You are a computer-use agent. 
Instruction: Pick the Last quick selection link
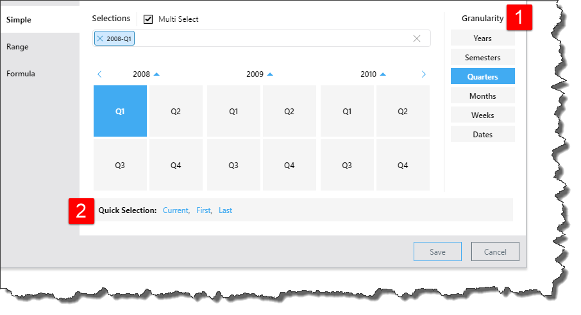pos(225,210)
